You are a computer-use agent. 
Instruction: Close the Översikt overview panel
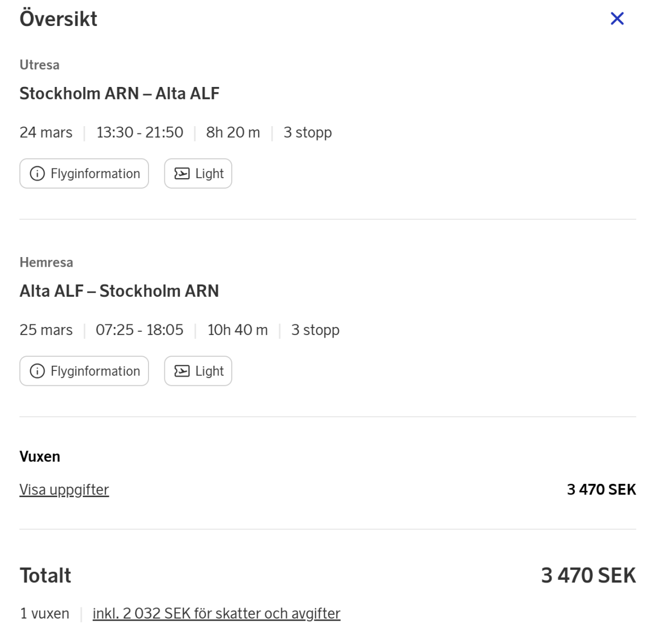tap(617, 19)
